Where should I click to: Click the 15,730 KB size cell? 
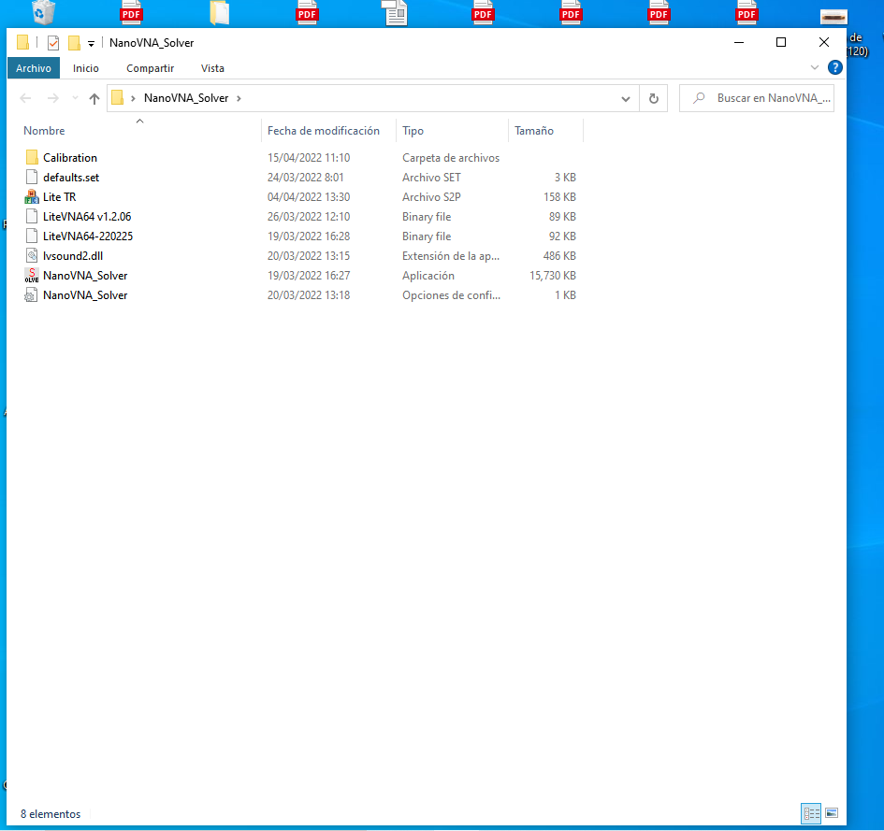coord(553,276)
